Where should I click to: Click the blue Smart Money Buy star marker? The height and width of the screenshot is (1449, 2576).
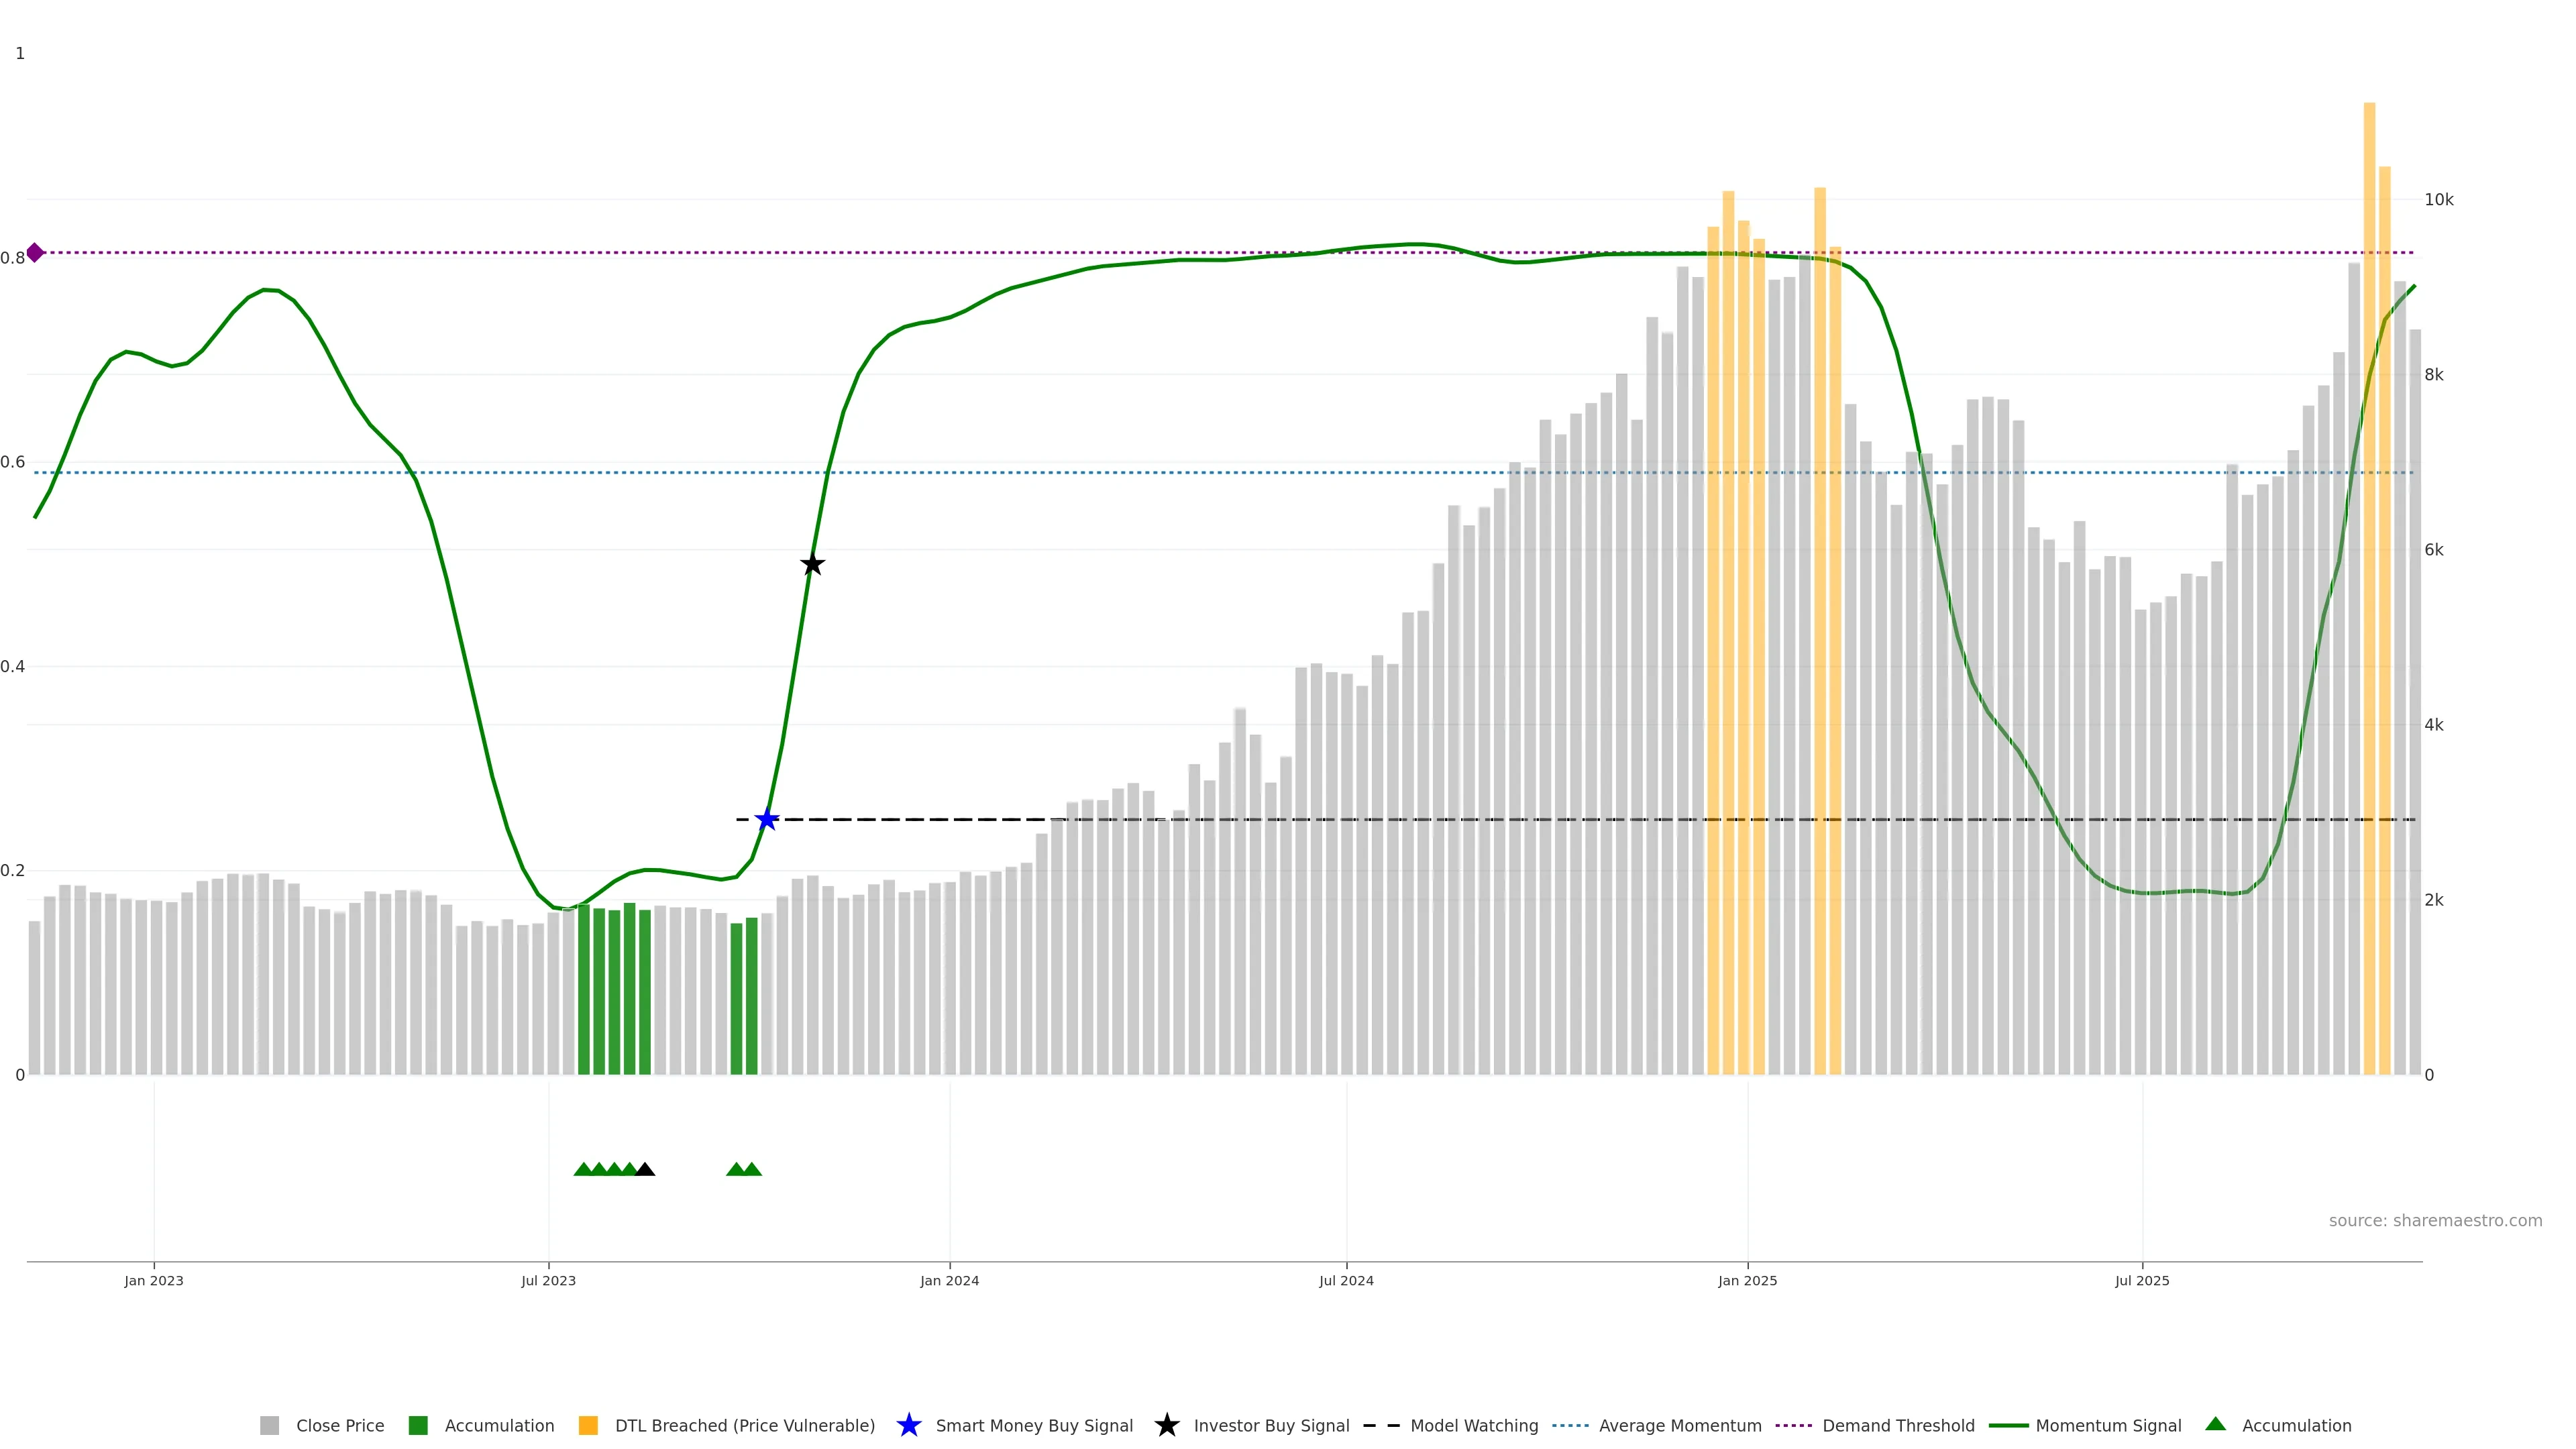pyautogui.click(x=766, y=820)
